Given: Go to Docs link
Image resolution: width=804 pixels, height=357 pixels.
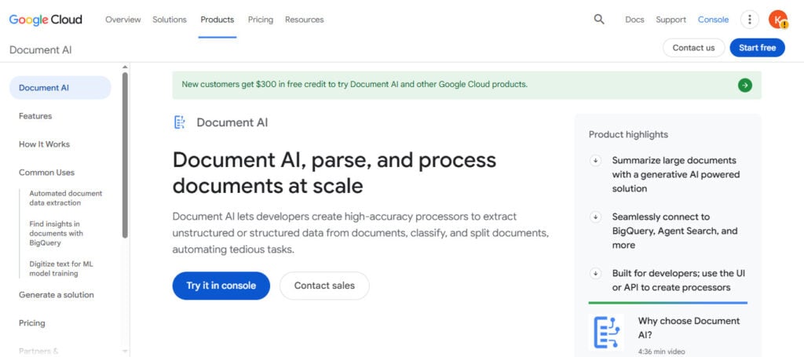Looking at the screenshot, I should pyautogui.click(x=634, y=20).
